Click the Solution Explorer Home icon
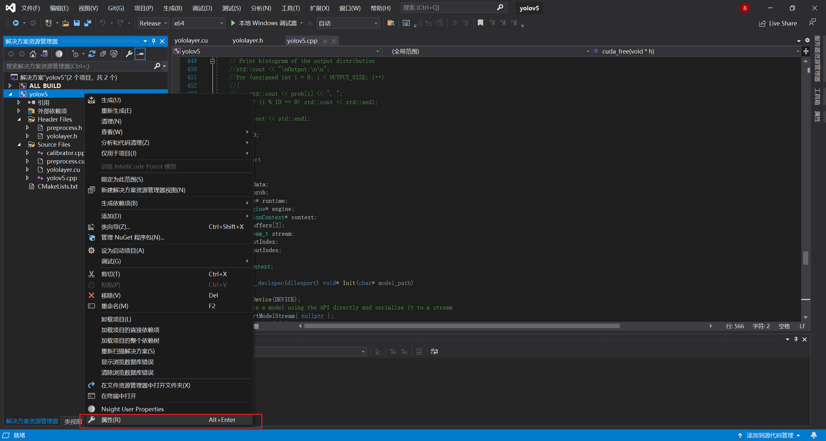 (33, 54)
